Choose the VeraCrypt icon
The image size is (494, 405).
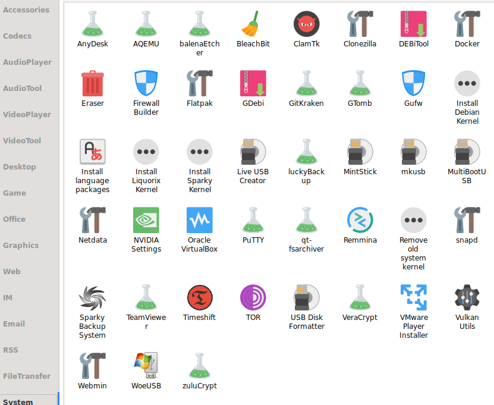click(360, 297)
